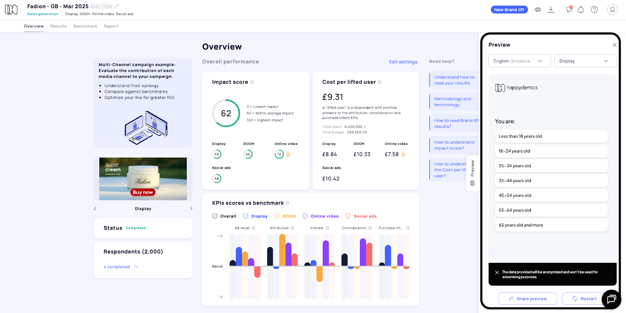Select the 25-34 years old option

(551, 166)
